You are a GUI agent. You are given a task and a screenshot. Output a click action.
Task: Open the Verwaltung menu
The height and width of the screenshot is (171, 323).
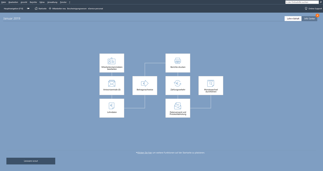pos(52,2)
